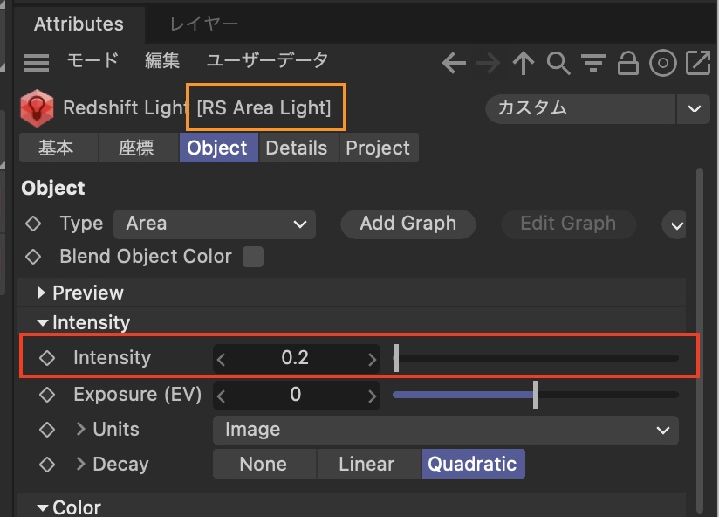Viewport: 719px width, 517px height.
Task: Lock the element with the padlock icon
Action: tap(627, 63)
